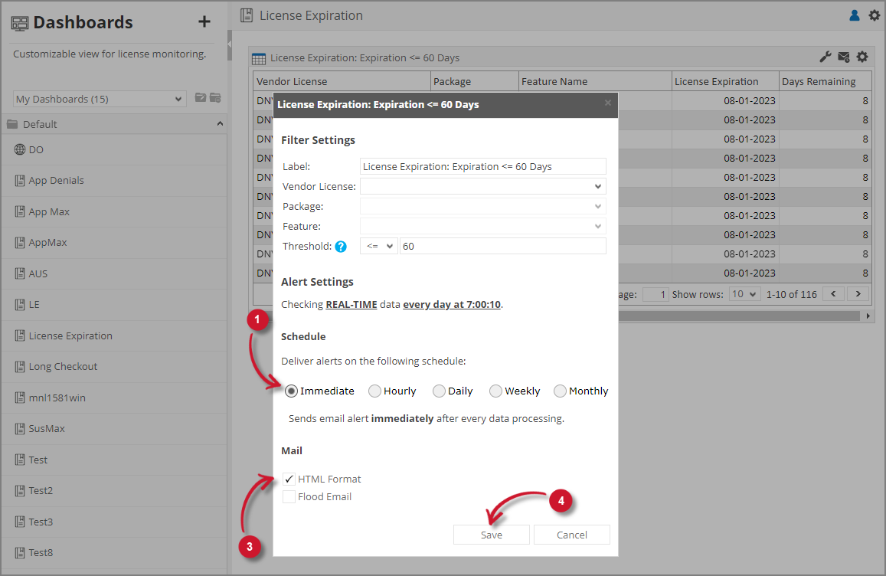Sort by Vendor License column
Image resolution: width=886 pixels, height=576 pixels.
(342, 81)
